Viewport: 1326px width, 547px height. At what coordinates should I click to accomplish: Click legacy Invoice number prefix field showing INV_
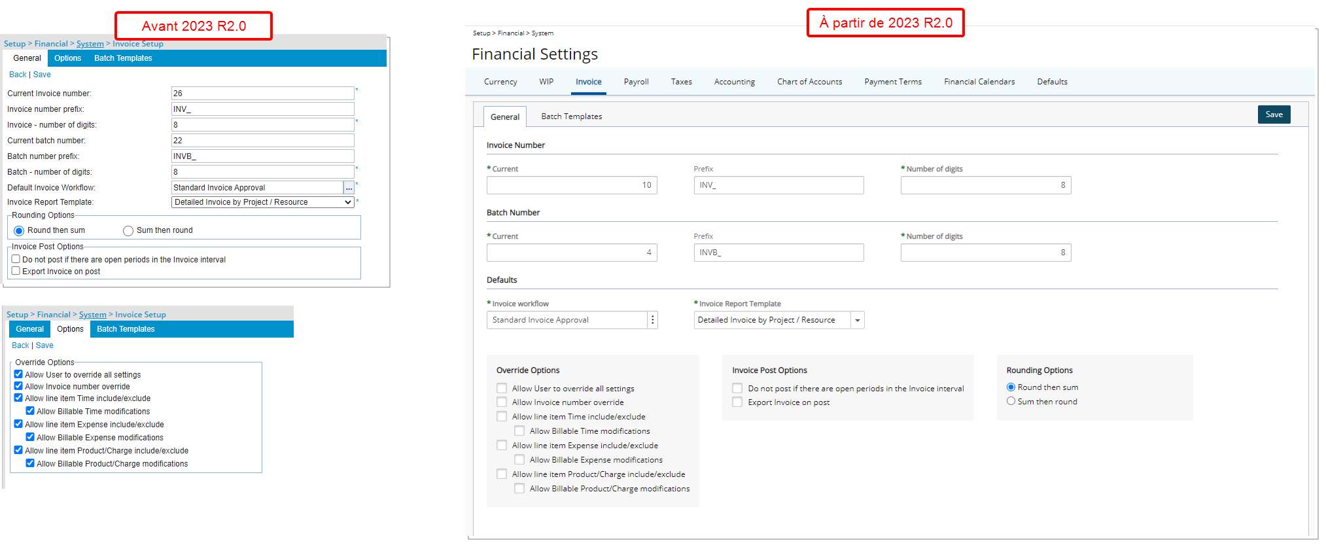(x=263, y=109)
